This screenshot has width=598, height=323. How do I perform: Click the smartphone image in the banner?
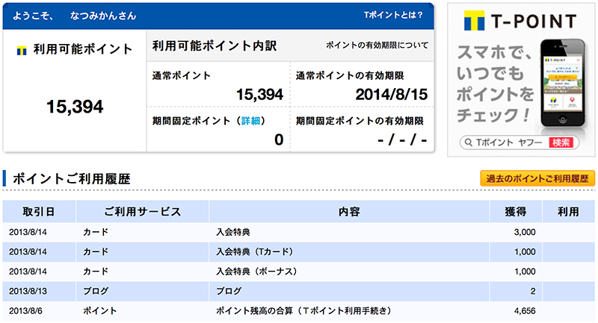563,83
